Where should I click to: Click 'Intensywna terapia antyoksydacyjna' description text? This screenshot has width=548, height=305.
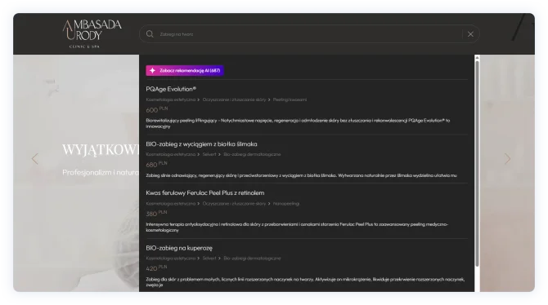[x=297, y=228]
